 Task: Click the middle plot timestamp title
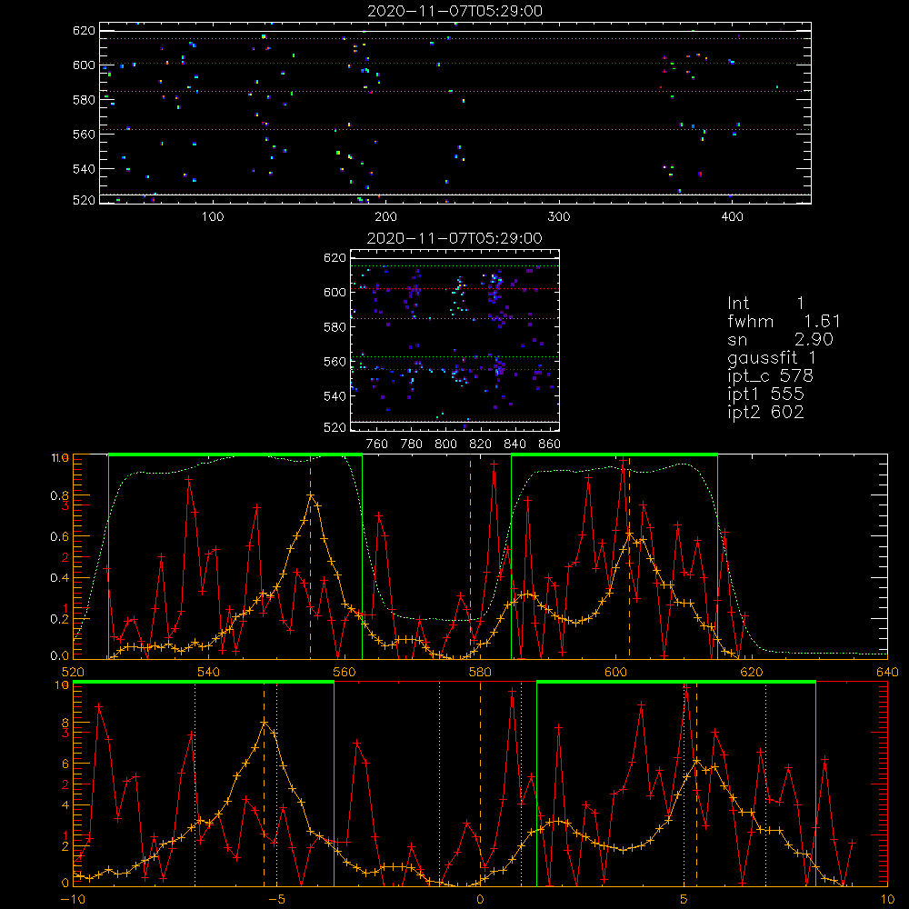(x=455, y=238)
